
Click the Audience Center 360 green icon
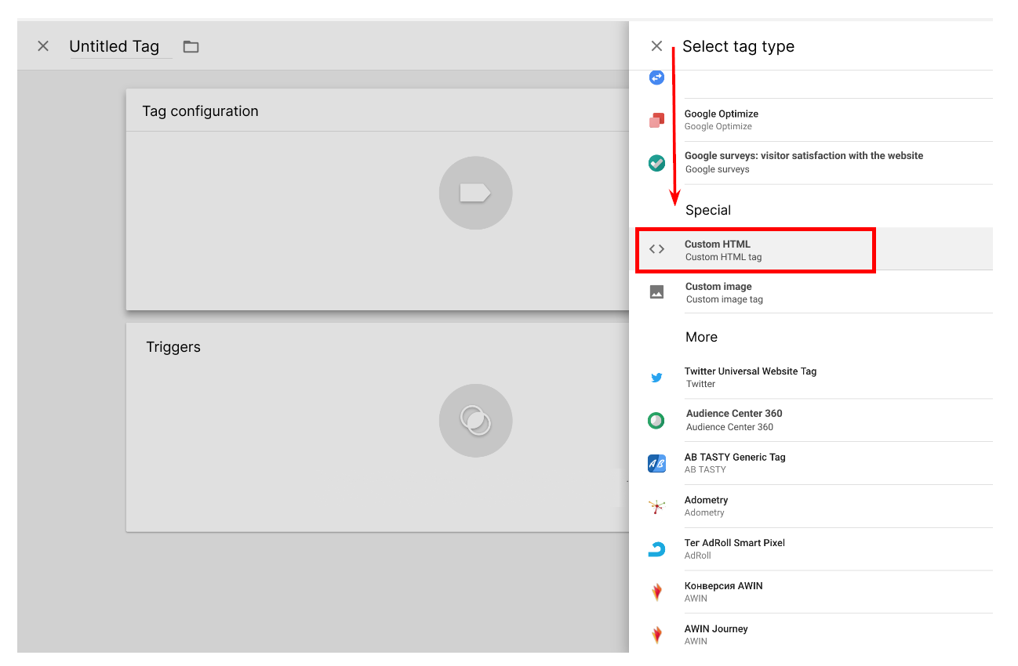tap(656, 421)
